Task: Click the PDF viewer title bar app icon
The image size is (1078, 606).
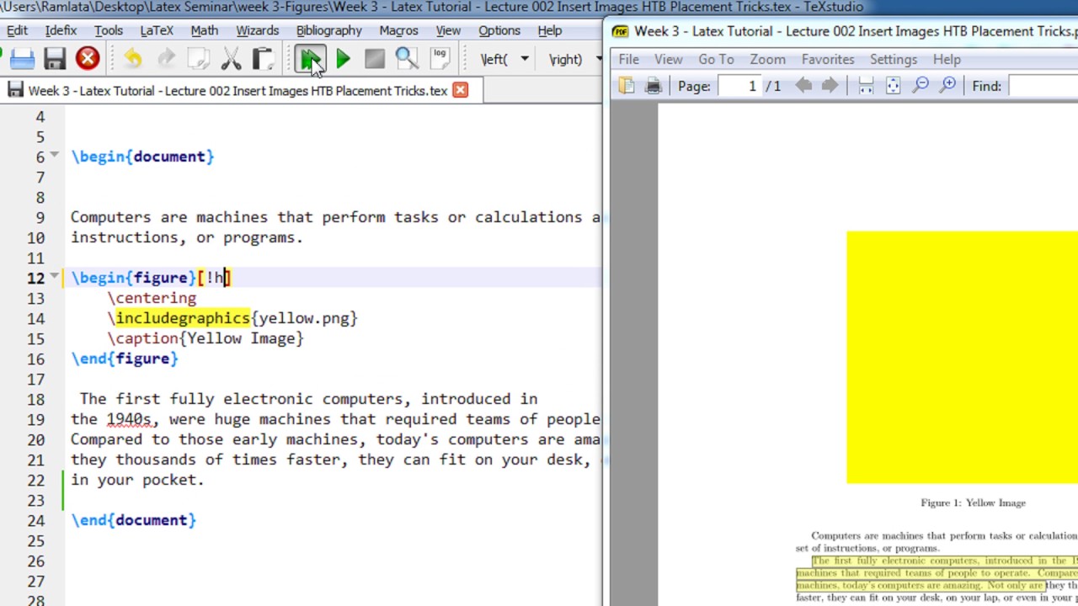Action: tap(620, 31)
